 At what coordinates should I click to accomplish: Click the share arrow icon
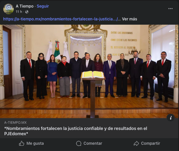136,143
